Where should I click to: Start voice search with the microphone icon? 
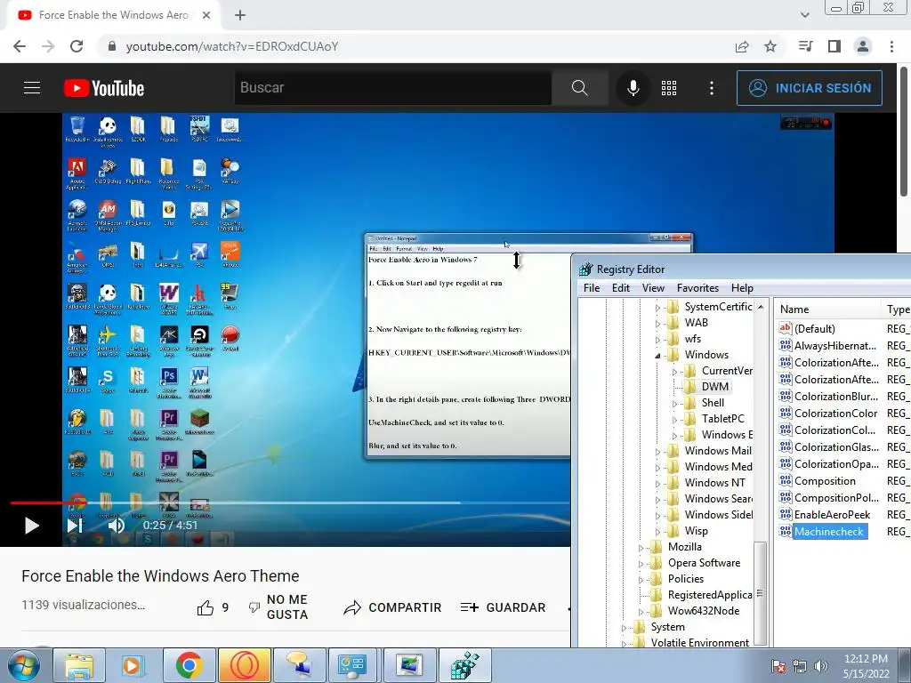[x=633, y=88]
